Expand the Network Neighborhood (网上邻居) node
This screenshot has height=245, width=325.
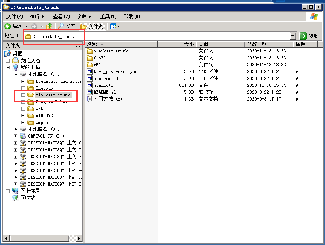pos(8,191)
